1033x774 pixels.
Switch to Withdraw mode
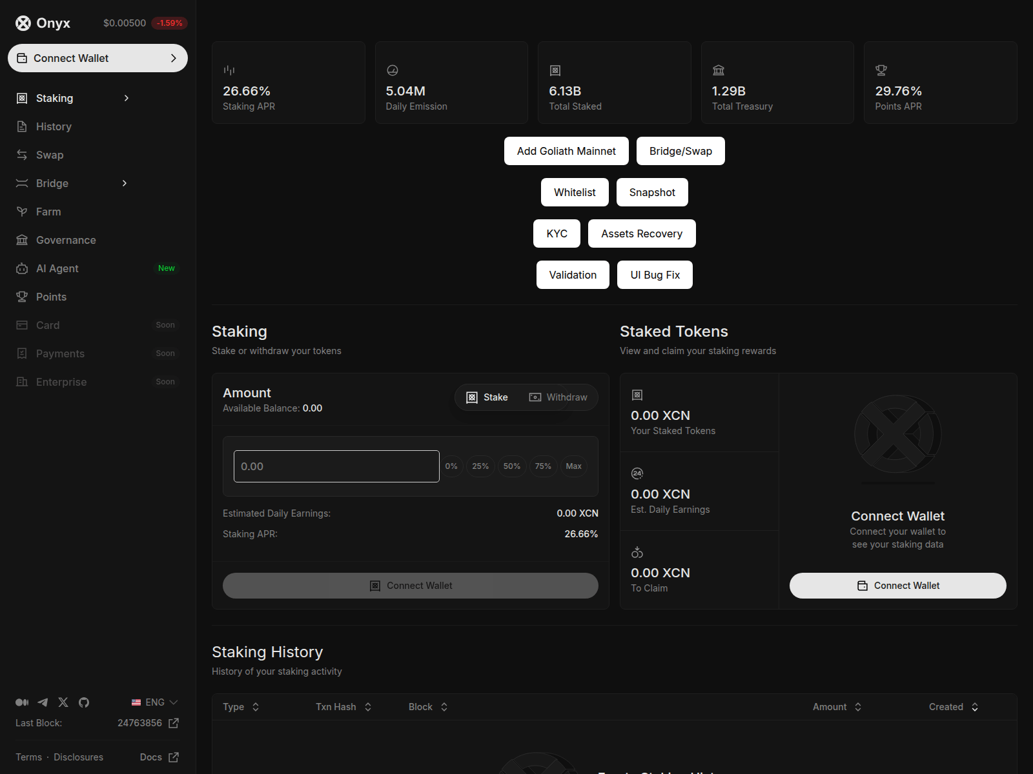point(558,397)
